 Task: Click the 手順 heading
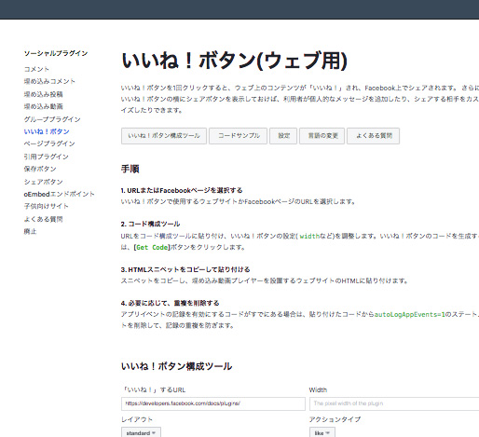coord(130,169)
